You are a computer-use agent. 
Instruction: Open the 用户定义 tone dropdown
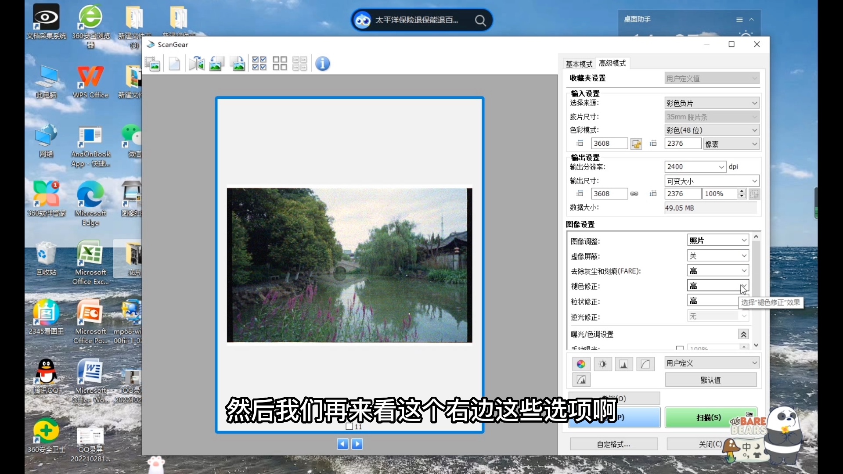tap(712, 363)
